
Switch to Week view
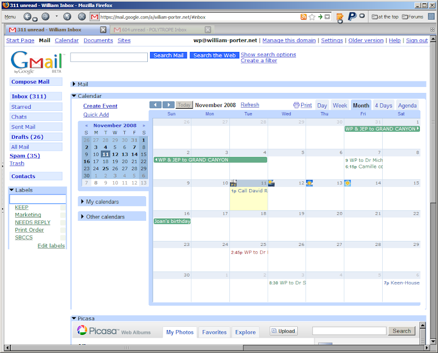(339, 105)
